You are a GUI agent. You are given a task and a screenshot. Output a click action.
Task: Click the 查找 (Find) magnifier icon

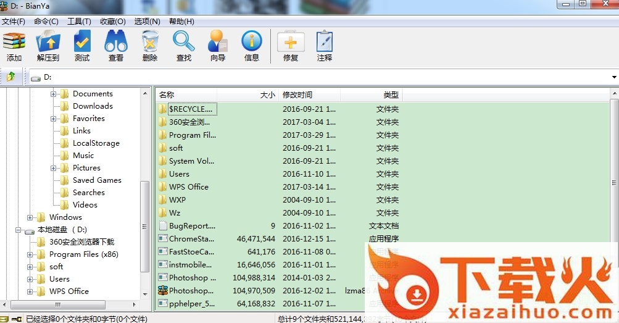[184, 46]
